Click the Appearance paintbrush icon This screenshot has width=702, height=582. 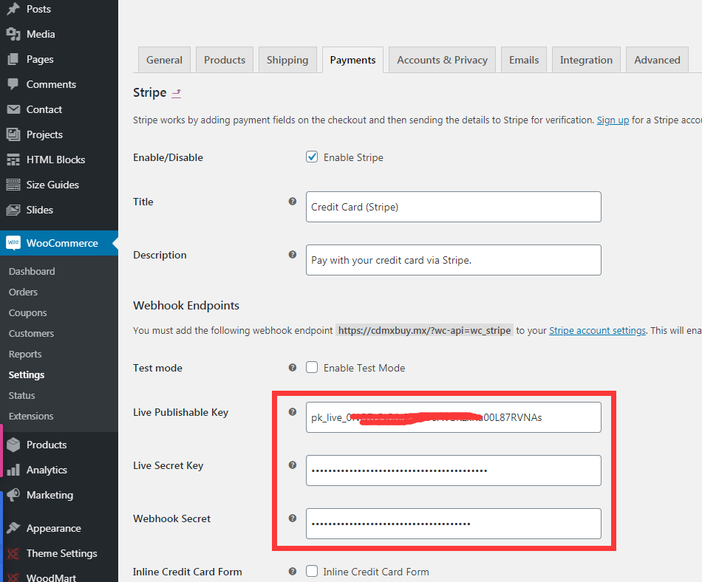[x=13, y=528]
